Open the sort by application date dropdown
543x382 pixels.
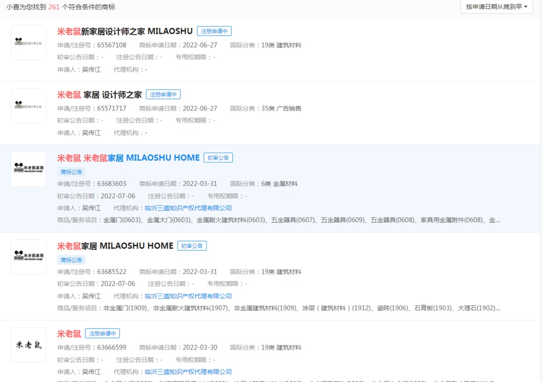point(496,7)
